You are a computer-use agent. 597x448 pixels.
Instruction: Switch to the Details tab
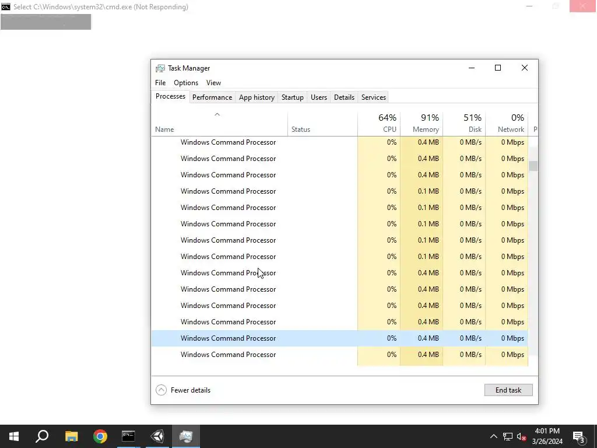coord(344,97)
